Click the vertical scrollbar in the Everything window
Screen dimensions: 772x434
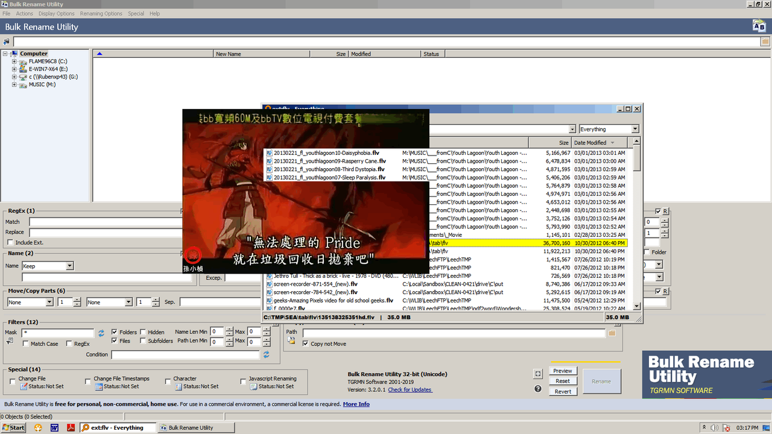click(637, 223)
